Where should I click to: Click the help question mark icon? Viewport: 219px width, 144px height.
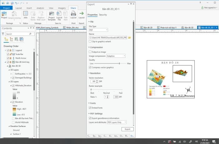pyautogui.click(x=200, y=2)
